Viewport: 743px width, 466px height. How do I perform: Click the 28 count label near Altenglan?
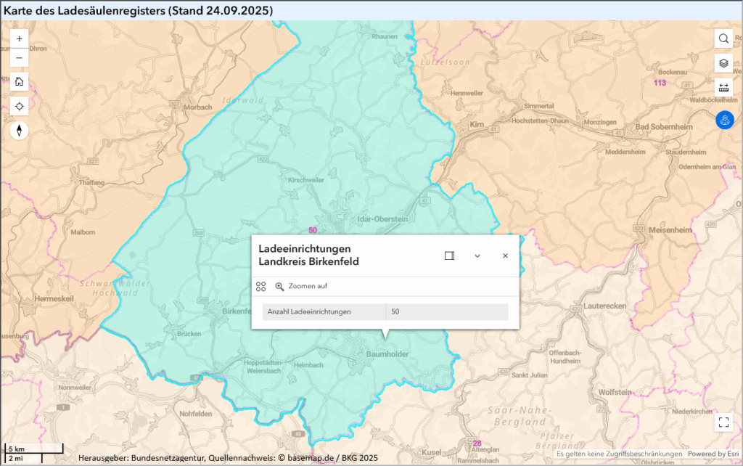477,443
